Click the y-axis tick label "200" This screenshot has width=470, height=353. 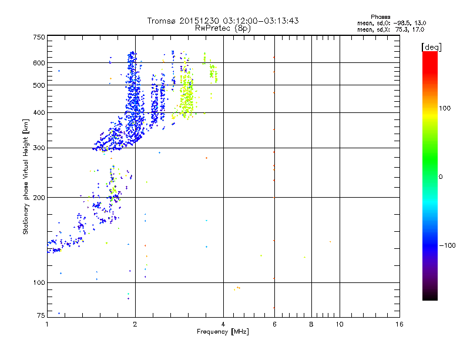(39, 198)
